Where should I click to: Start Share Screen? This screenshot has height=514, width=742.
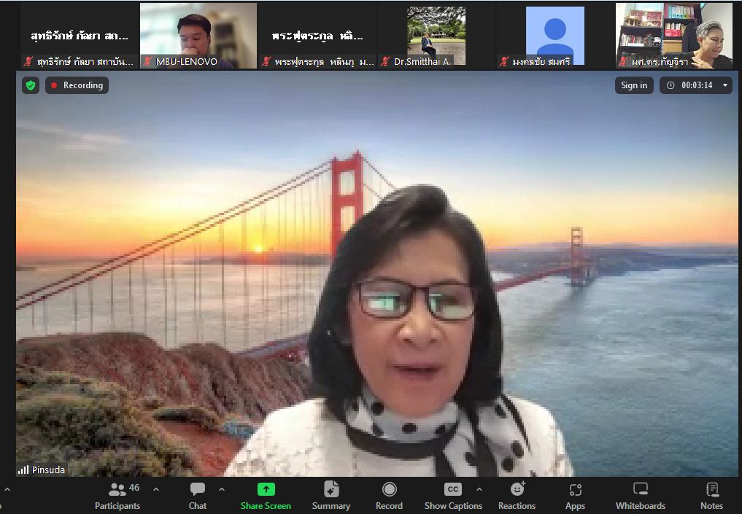pos(266,495)
